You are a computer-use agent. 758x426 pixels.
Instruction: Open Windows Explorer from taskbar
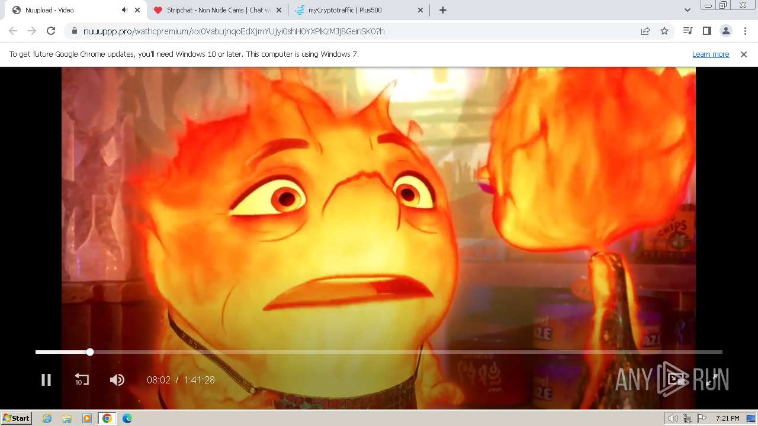click(67, 418)
